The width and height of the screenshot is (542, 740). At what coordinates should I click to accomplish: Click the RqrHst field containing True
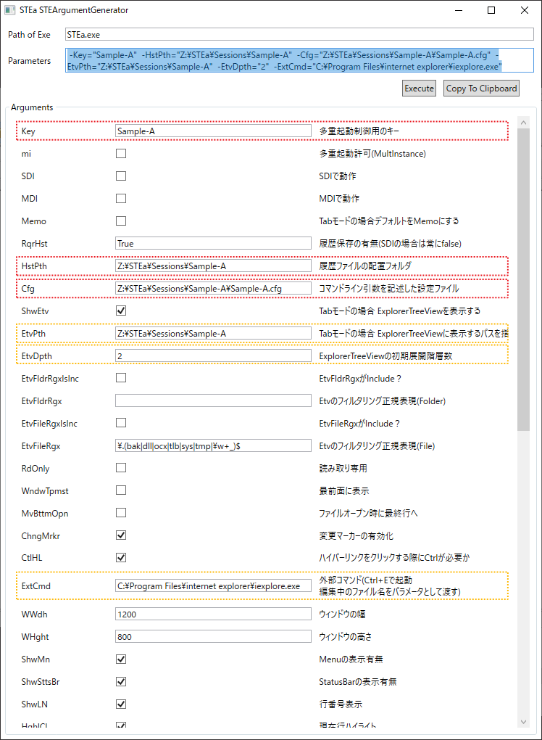(213, 243)
